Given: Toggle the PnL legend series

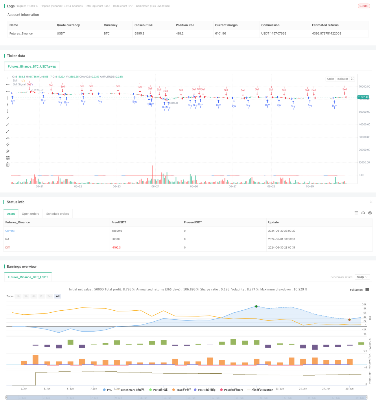Looking at the screenshot, I should 107,390.
